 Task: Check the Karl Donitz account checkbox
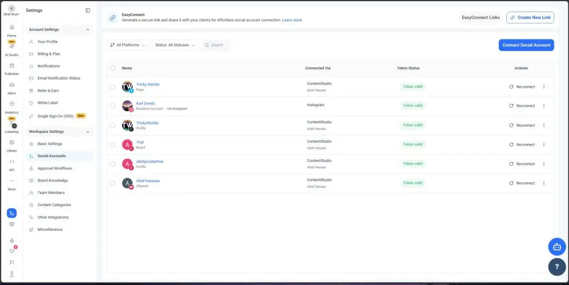pyautogui.click(x=112, y=106)
